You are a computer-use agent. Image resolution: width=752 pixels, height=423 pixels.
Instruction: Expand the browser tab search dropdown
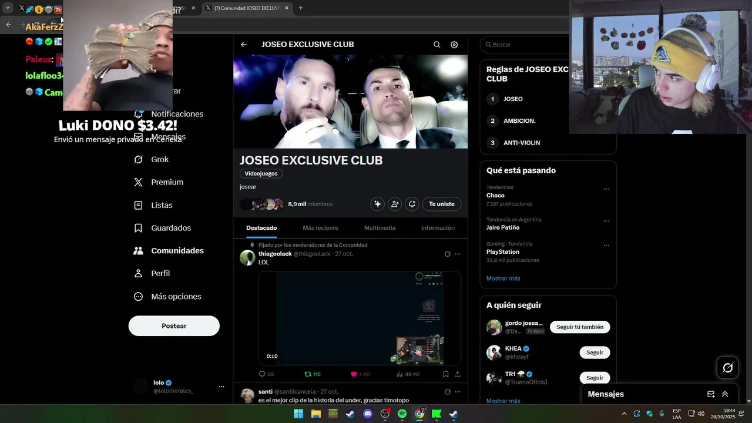click(8, 8)
